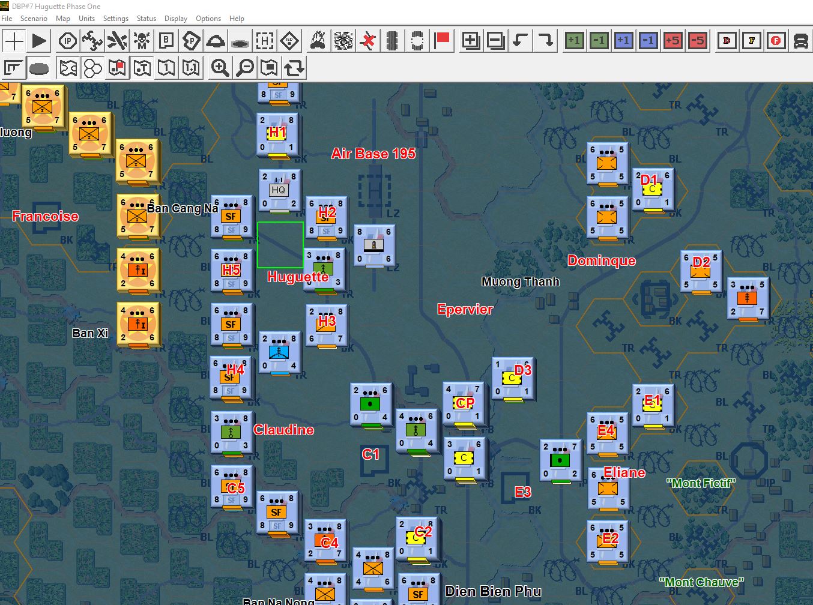Open the Display menu

[176, 19]
